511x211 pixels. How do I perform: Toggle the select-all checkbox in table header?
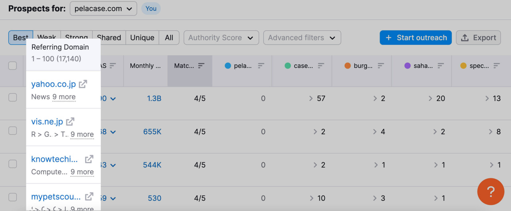13,66
